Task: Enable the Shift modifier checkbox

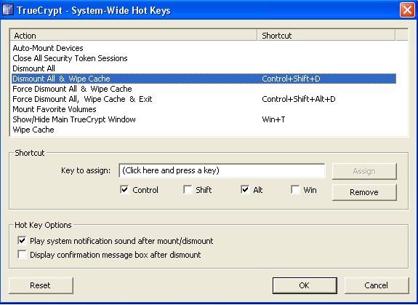Action: 188,190
